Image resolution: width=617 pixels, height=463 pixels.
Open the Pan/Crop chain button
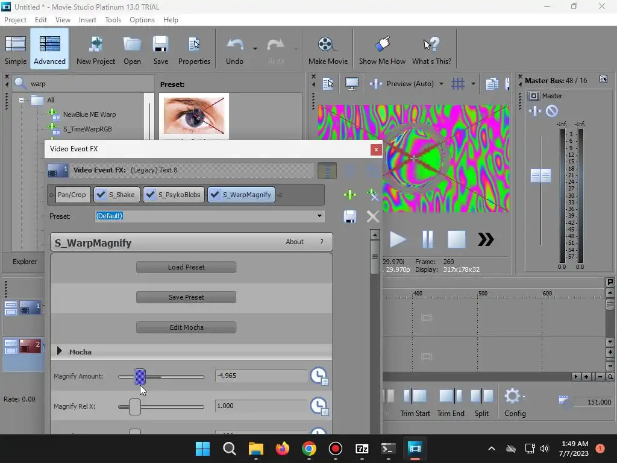[x=72, y=195]
